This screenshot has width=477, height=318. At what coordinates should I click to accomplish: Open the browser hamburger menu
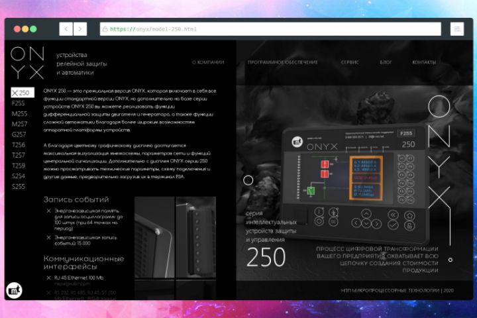point(457,29)
